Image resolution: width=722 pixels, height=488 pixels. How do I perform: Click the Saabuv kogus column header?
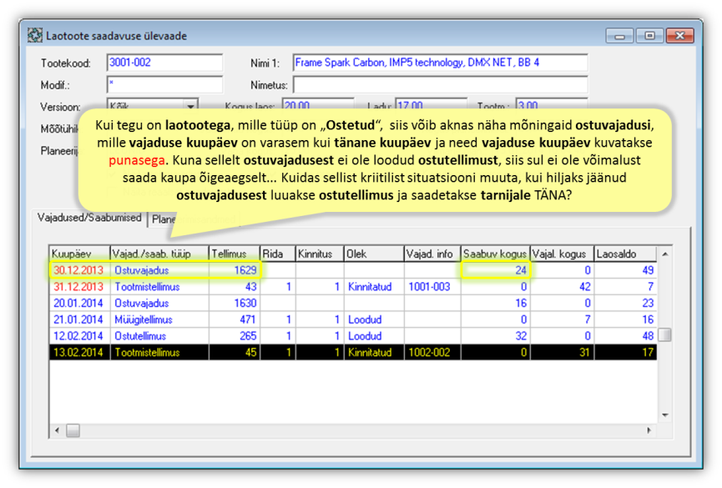pyautogui.click(x=496, y=254)
